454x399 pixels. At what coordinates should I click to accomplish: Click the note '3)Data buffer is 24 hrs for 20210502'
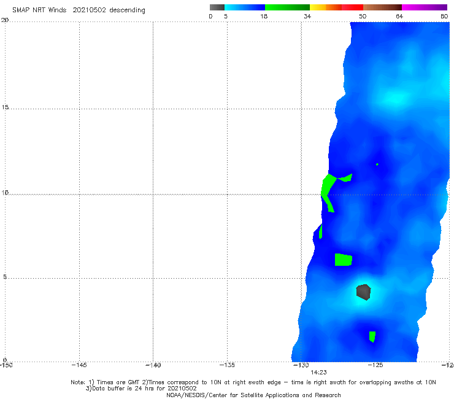(x=141, y=389)
